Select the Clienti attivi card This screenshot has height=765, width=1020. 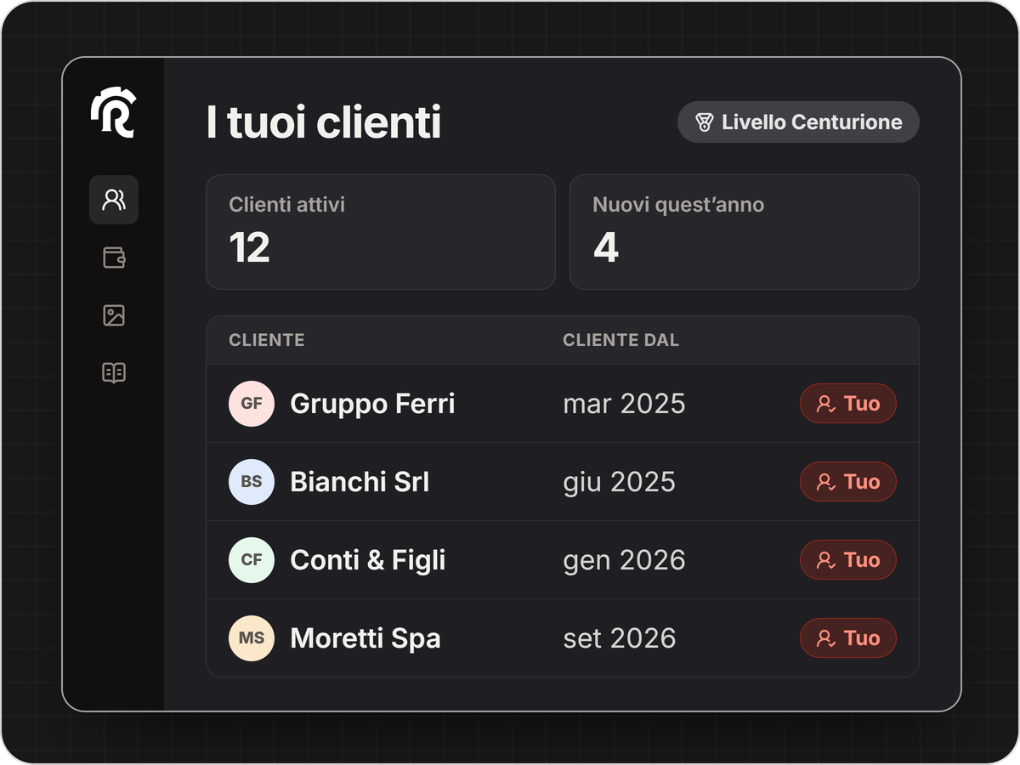pyautogui.click(x=381, y=232)
